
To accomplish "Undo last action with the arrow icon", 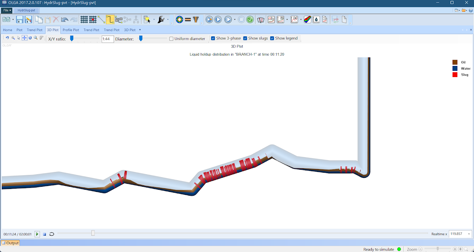I will pos(65,20).
